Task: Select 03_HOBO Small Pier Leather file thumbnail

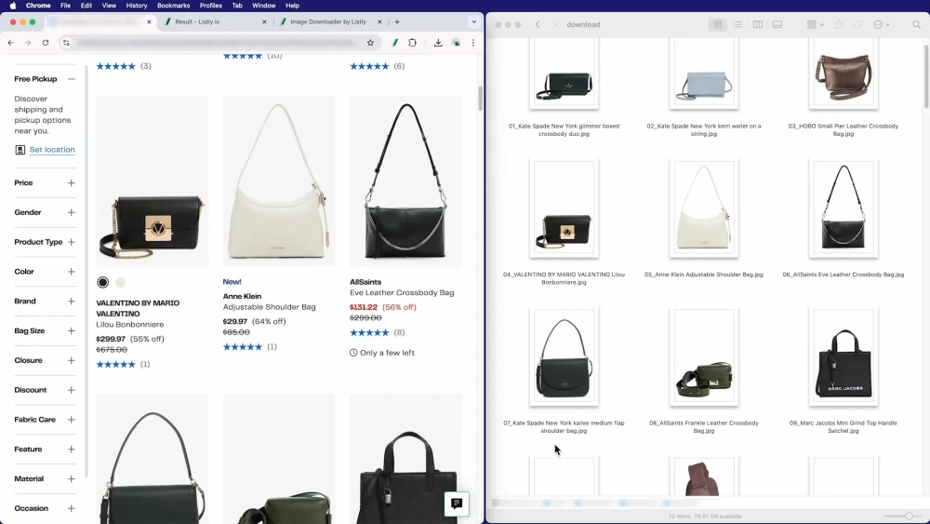Action: click(x=844, y=73)
